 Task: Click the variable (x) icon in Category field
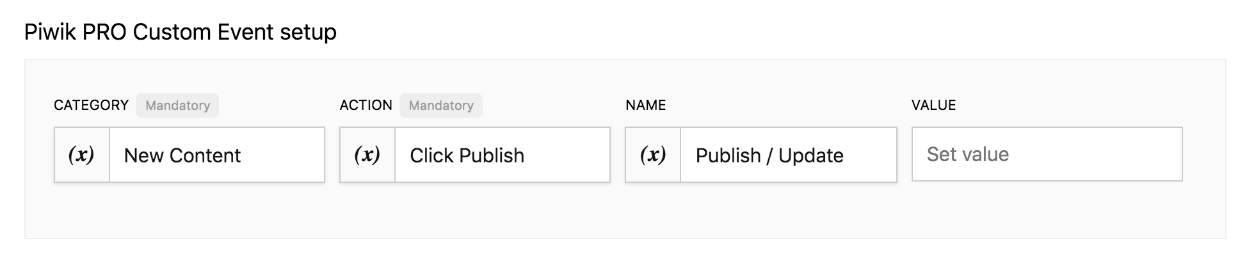(x=82, y=155)
